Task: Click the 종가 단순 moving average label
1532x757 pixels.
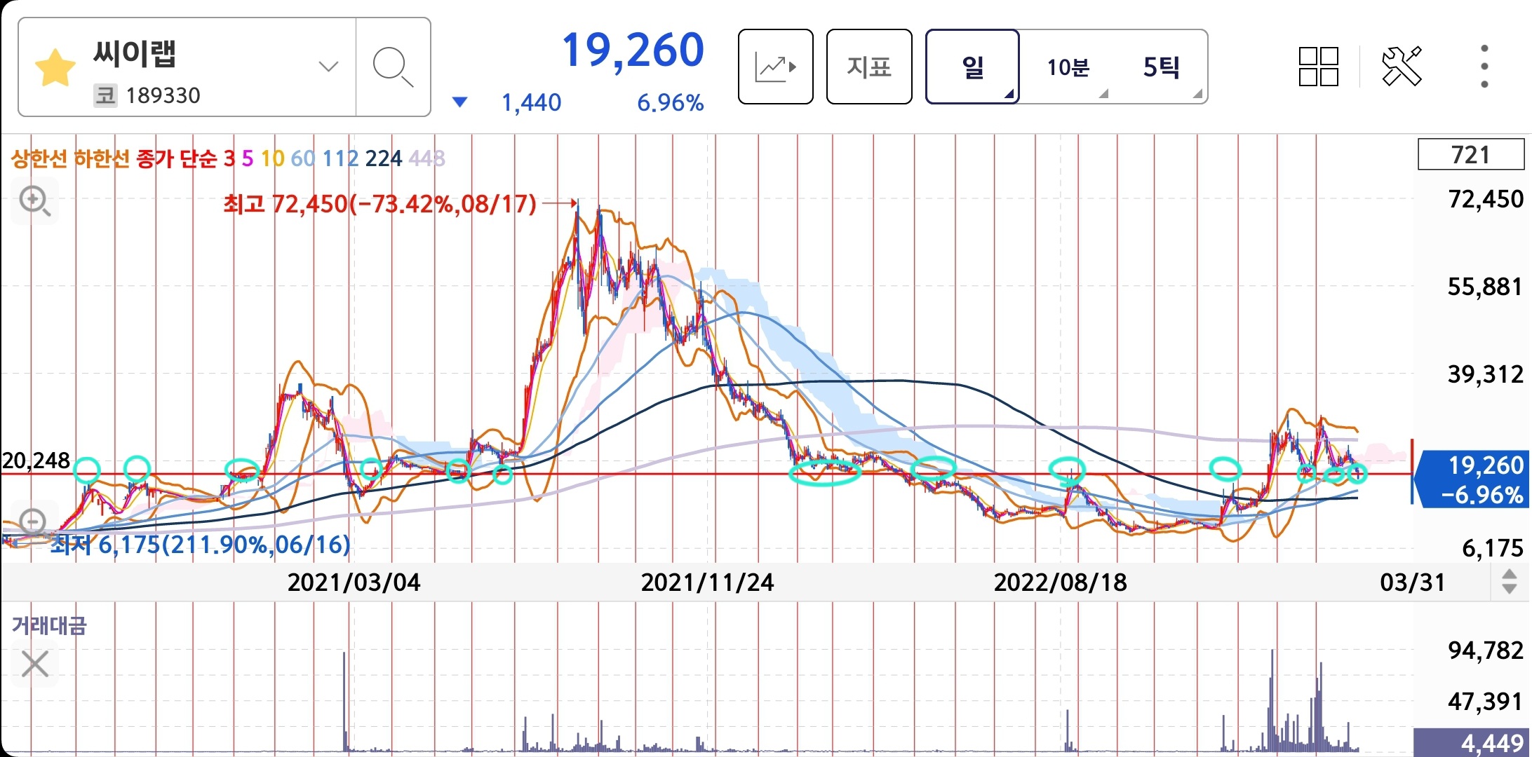Action: [177, 158]
